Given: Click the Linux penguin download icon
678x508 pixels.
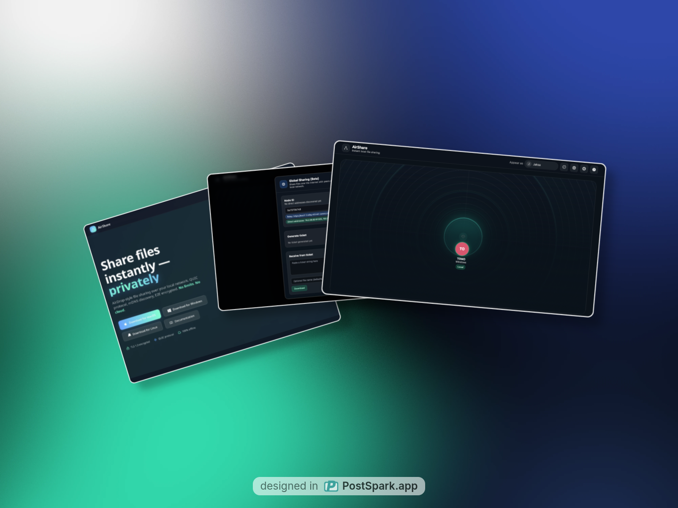Looking at the screenshot, I should pyautogui.click(x=130, y=334).
